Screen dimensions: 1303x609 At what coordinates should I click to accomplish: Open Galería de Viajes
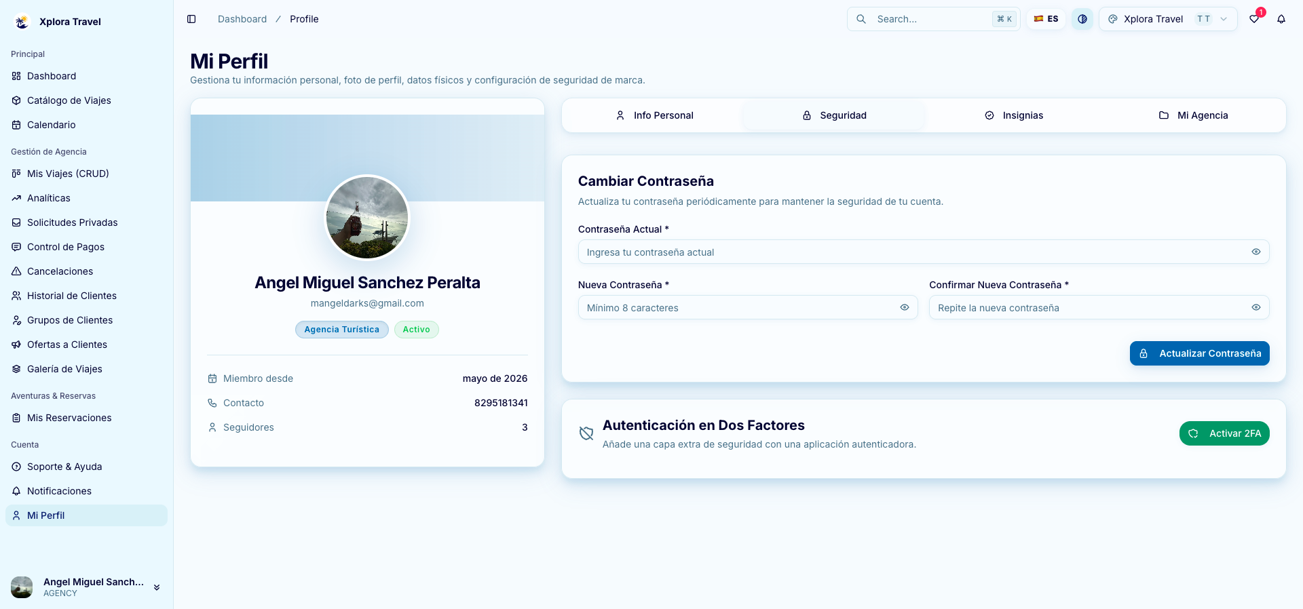click(86, 369)
